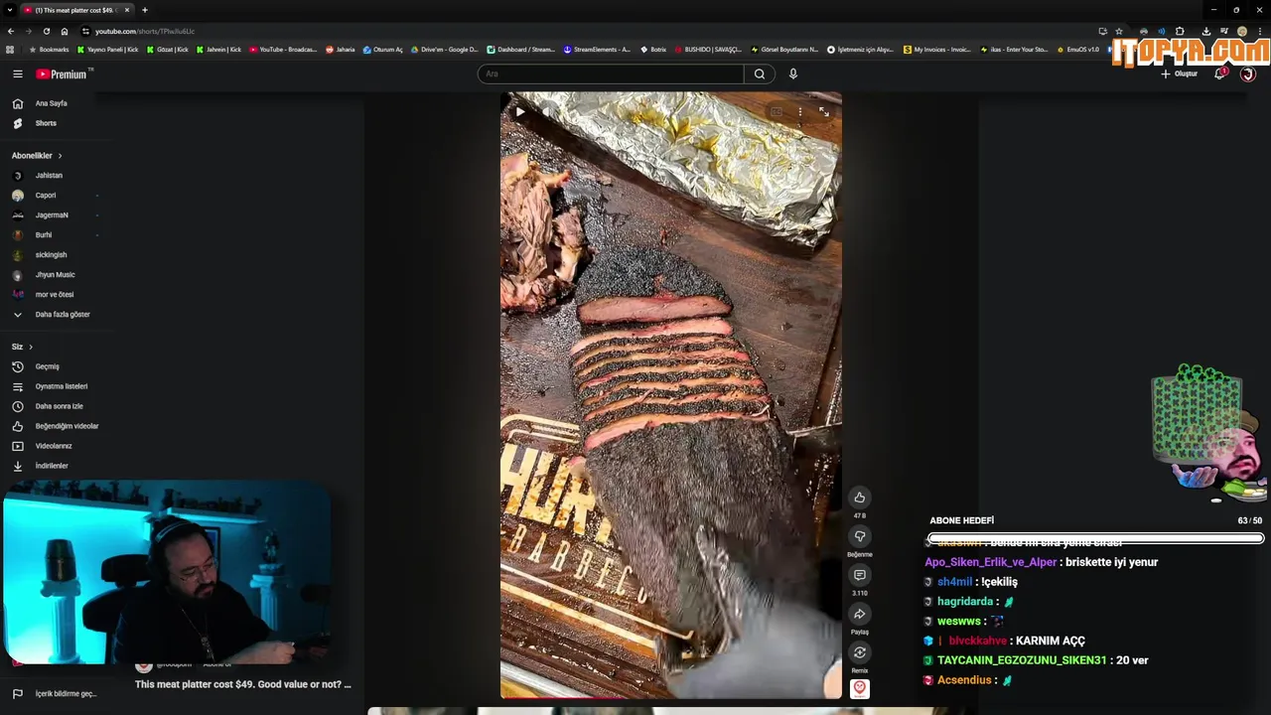Go back with browser back arrow

(x=10, y=31)
